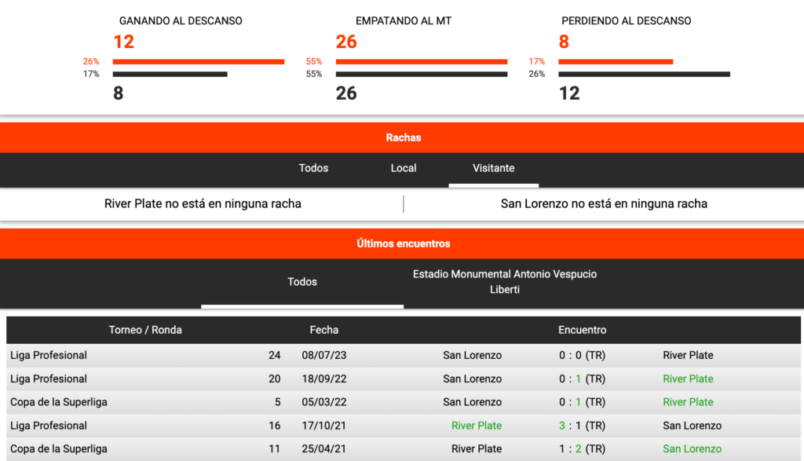This screenshot has height=461, width=804.
Task: Click 'River Plate no está en ninguna racha'
Action: point(203,203)
